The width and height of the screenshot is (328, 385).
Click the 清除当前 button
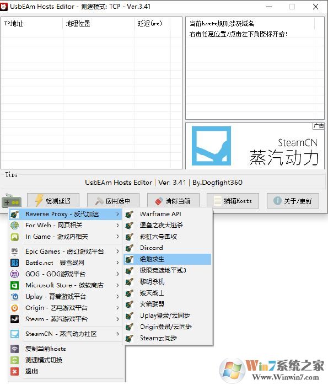pos(173,201)
